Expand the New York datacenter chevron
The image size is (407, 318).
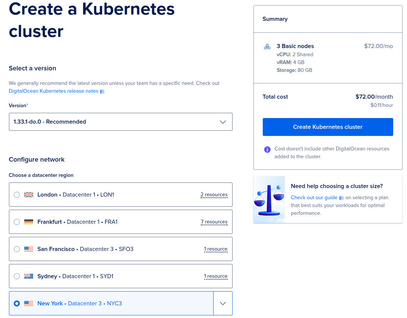pos(223,303)
